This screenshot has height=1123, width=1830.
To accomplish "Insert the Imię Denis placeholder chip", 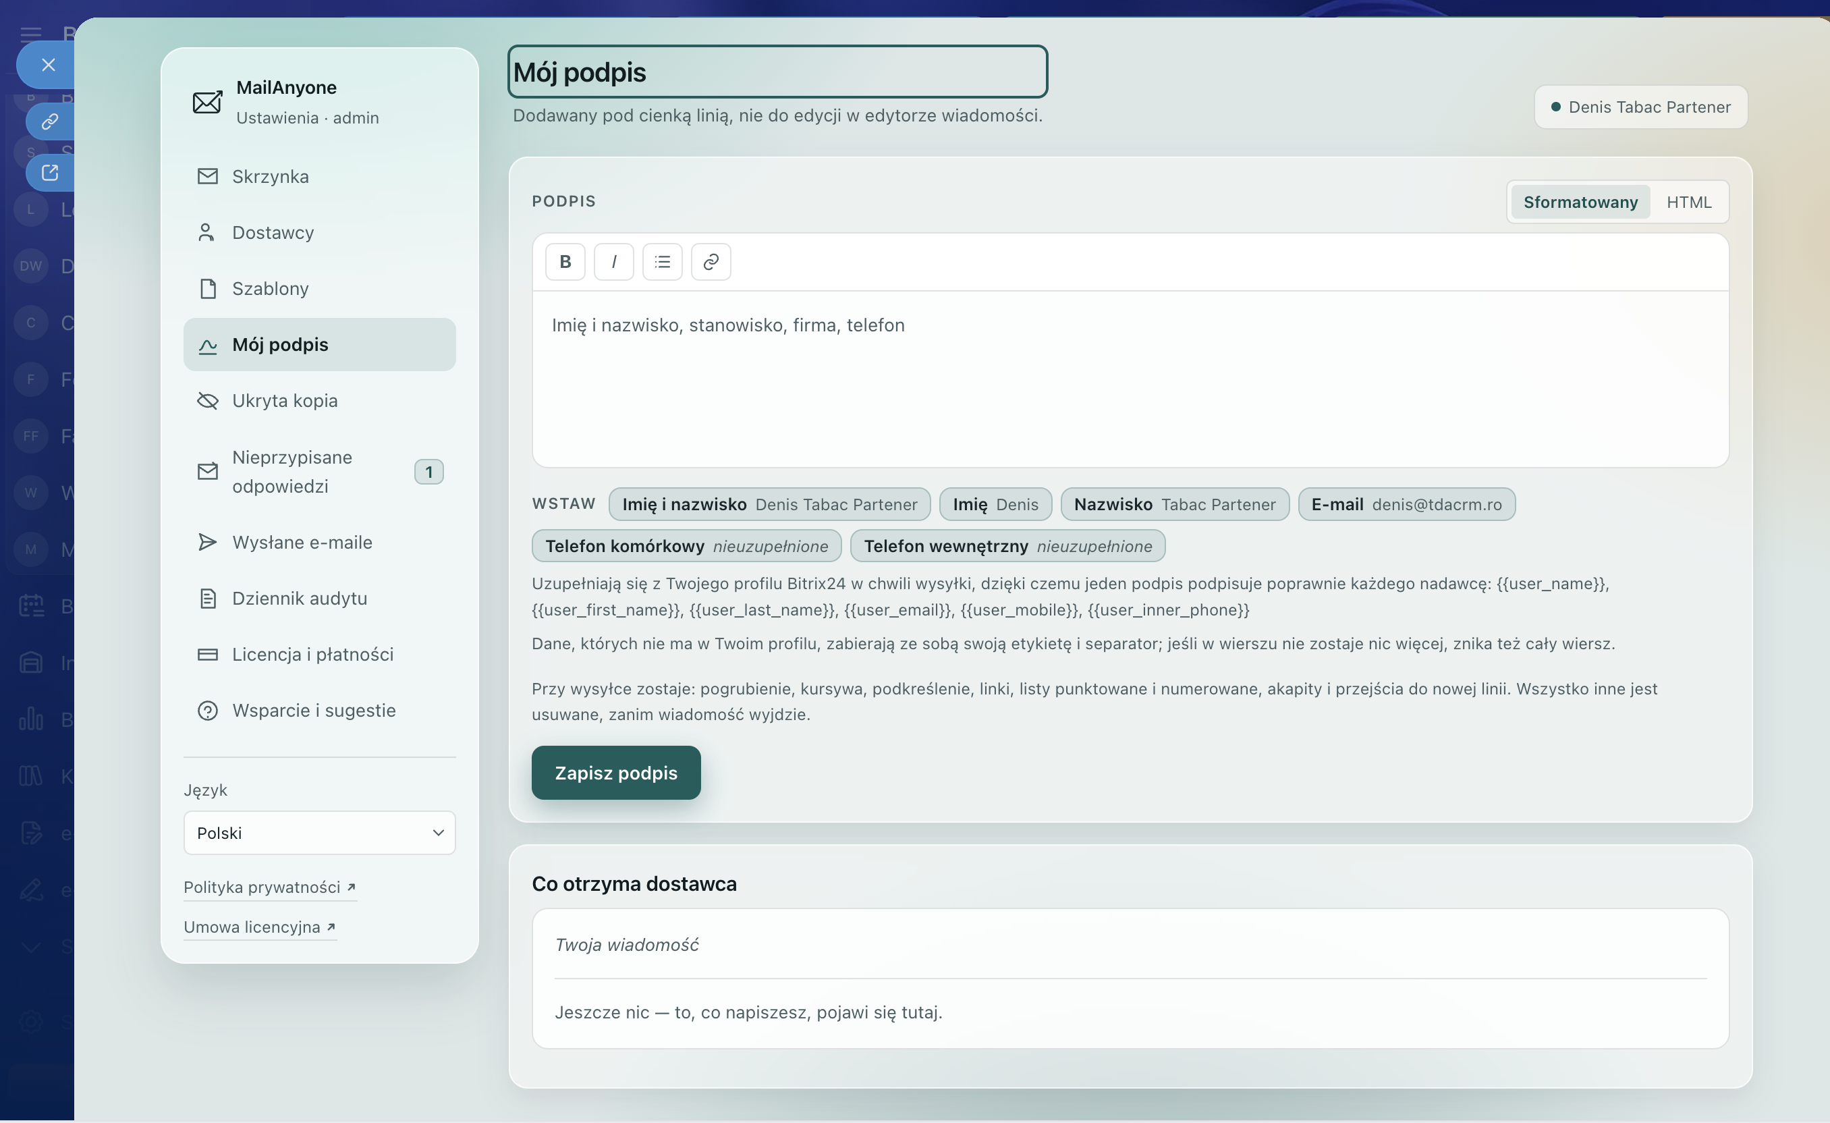I will pos(995,504).
